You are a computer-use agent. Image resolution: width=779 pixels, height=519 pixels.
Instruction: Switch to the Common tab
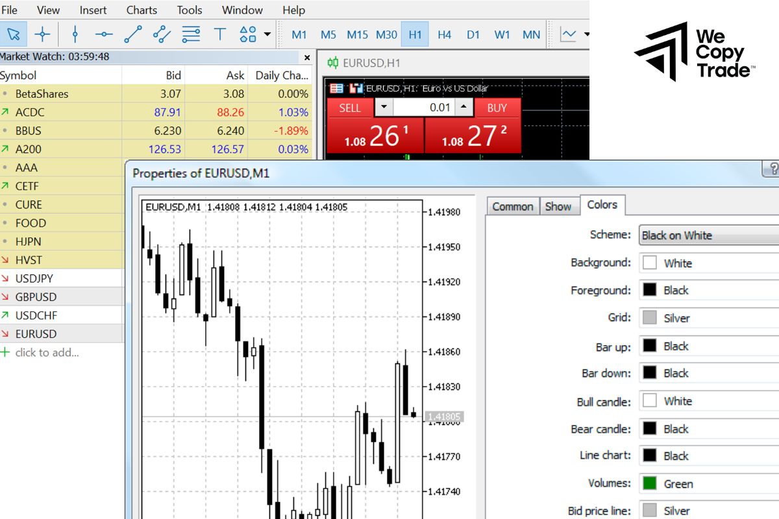coord(512,206)
